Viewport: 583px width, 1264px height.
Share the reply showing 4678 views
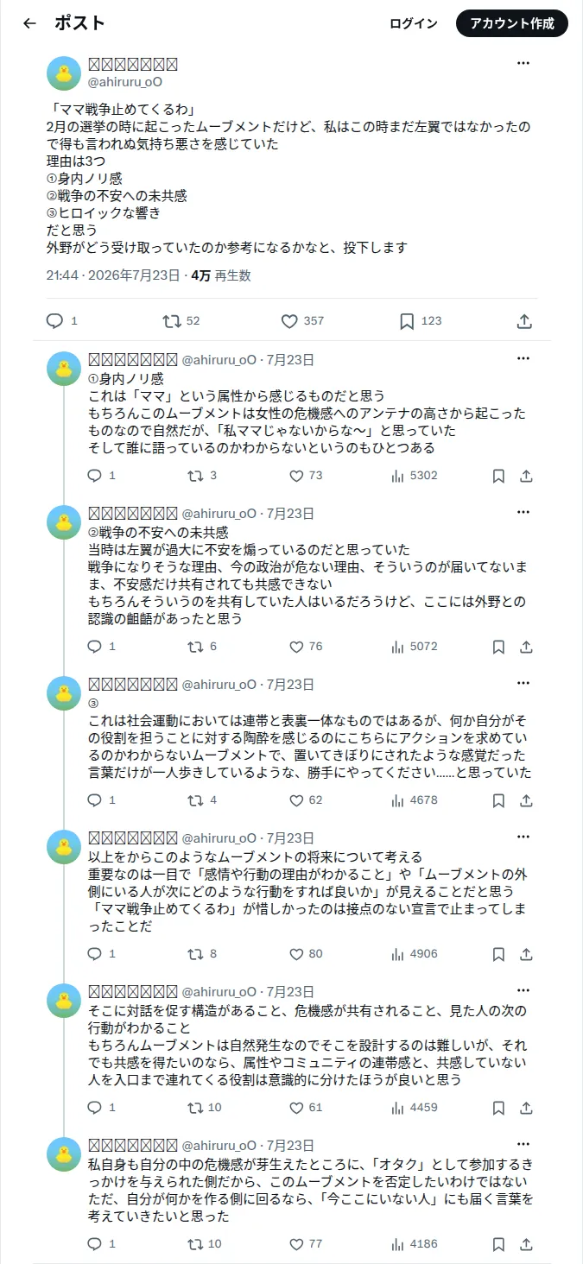point(526,800)
